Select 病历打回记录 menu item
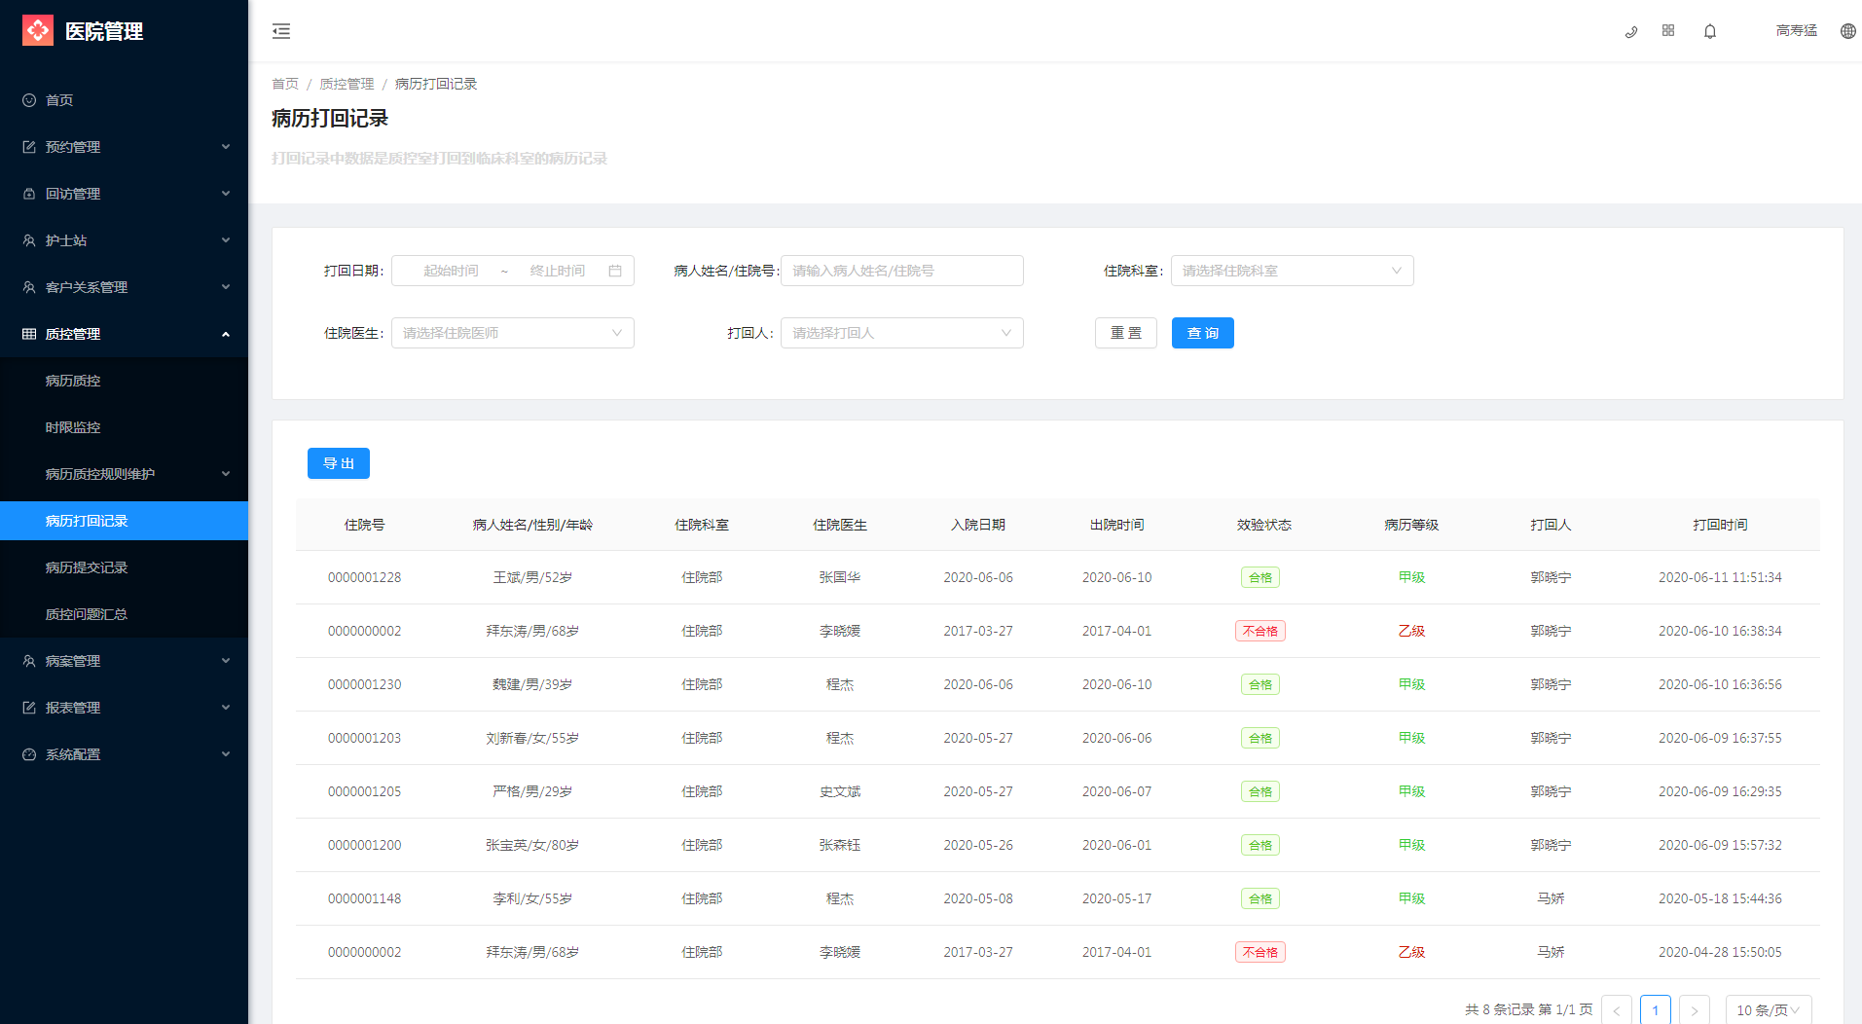The image size is (1862, 1024). [124, 521]
